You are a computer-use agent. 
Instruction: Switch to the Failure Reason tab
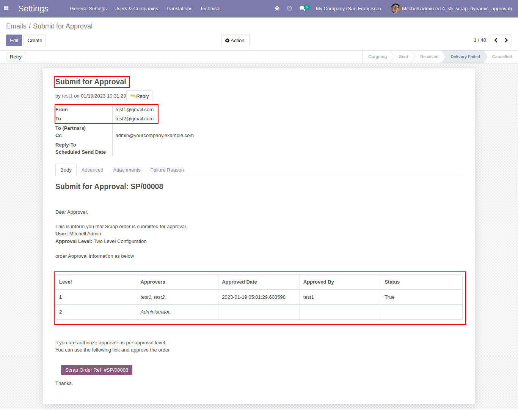pos(167,170)
